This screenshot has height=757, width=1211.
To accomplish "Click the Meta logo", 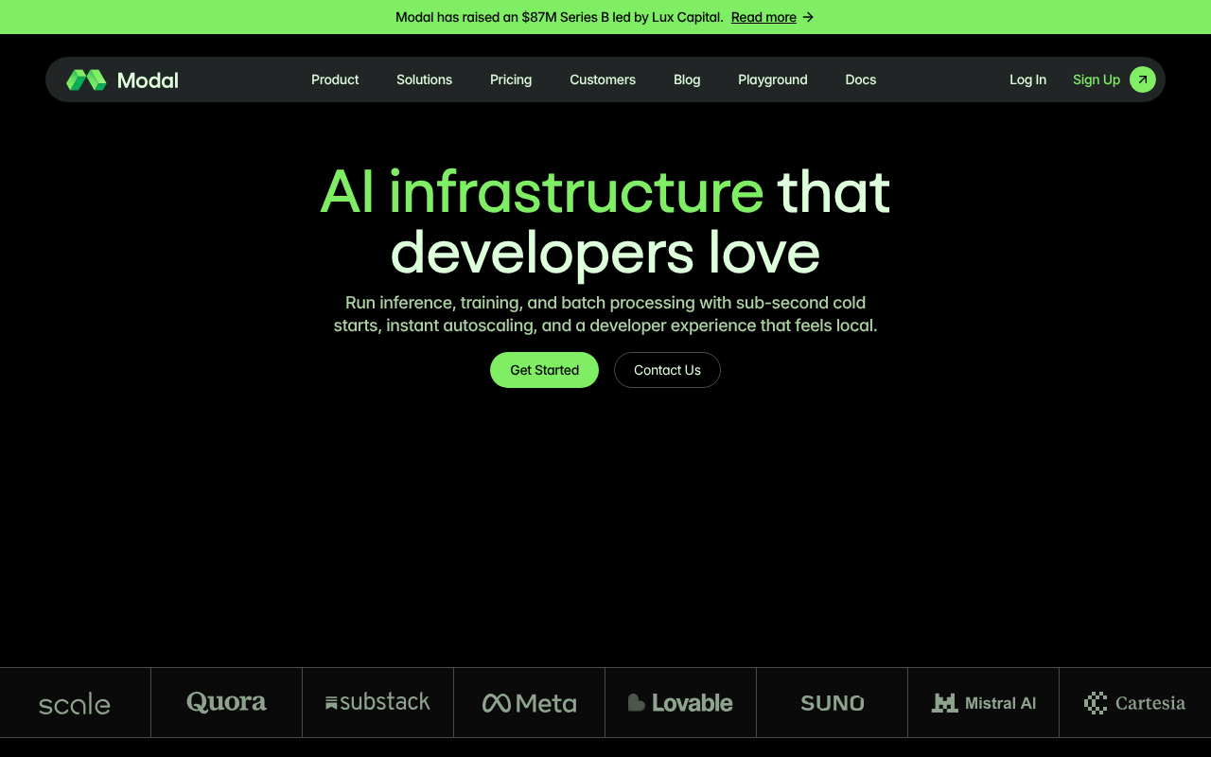I will click(x=529, y=702).
